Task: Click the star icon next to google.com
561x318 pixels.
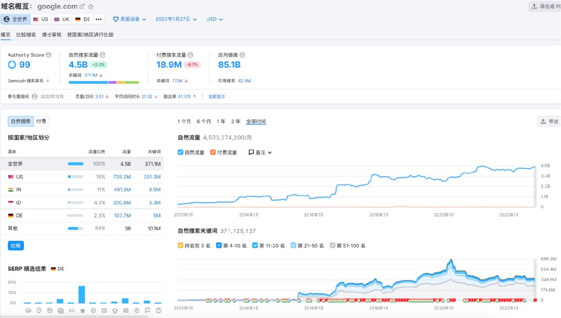Action: [91, 7]
